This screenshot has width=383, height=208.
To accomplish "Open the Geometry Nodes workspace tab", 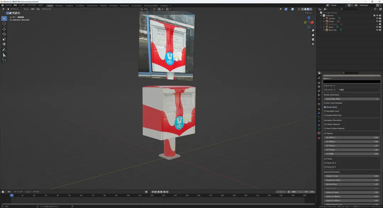I will point(151,5).
